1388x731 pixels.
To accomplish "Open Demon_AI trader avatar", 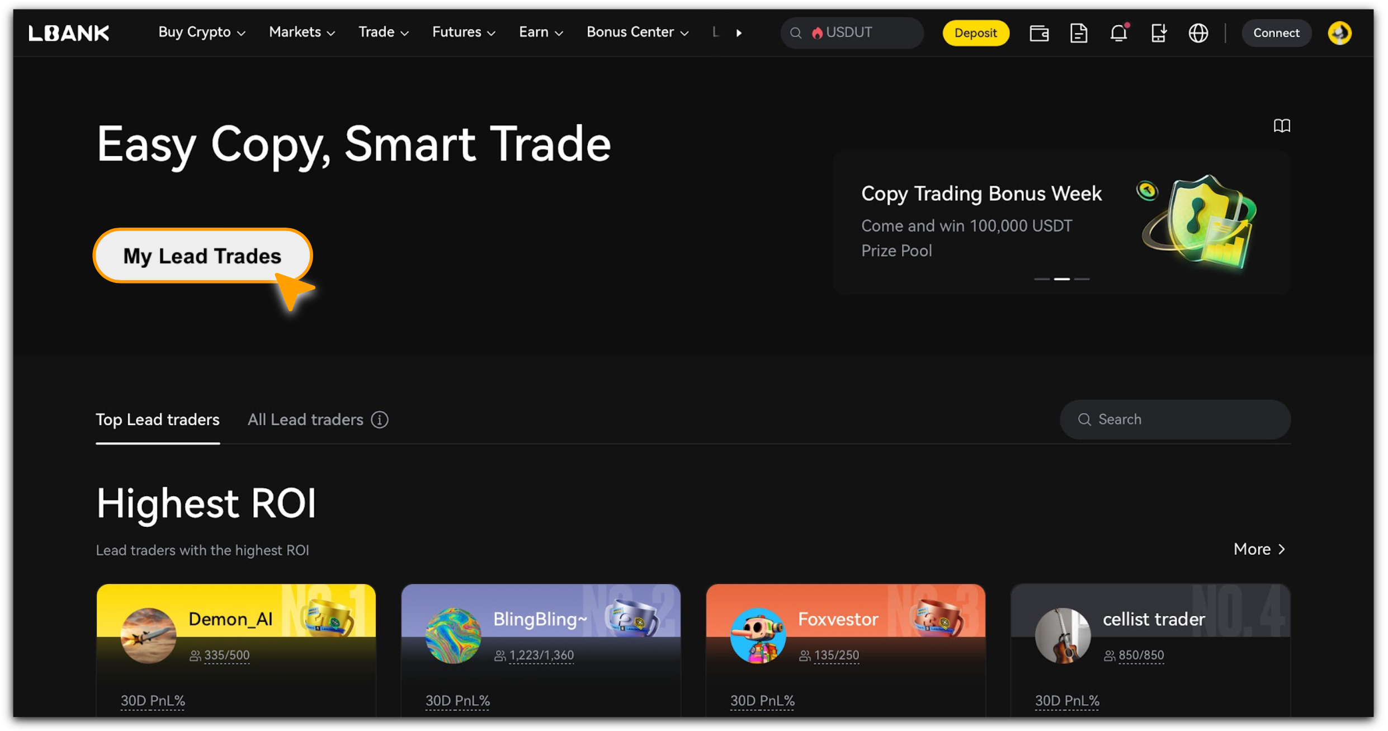I will pyautogui.click(x=149, y=636).
